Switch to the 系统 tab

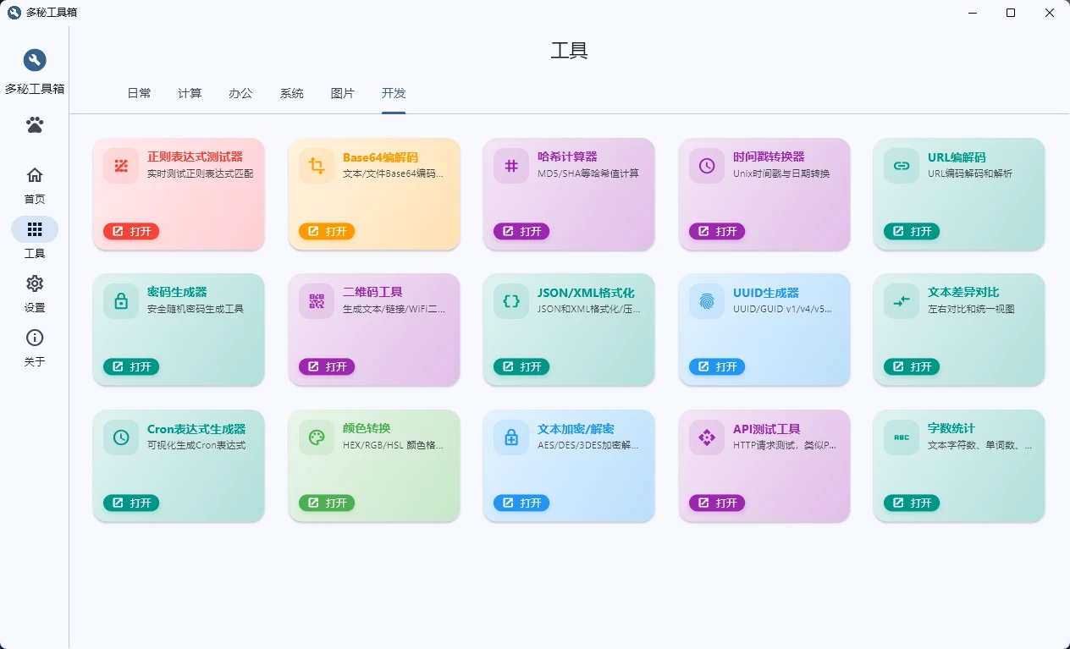point(292,94)
